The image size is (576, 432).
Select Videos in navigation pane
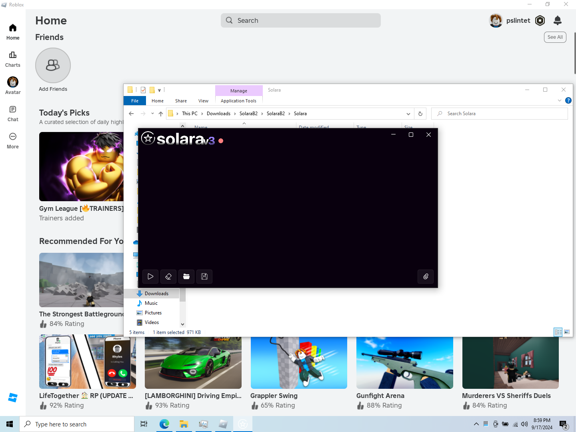pyautogui.click(x=152, y=322)
